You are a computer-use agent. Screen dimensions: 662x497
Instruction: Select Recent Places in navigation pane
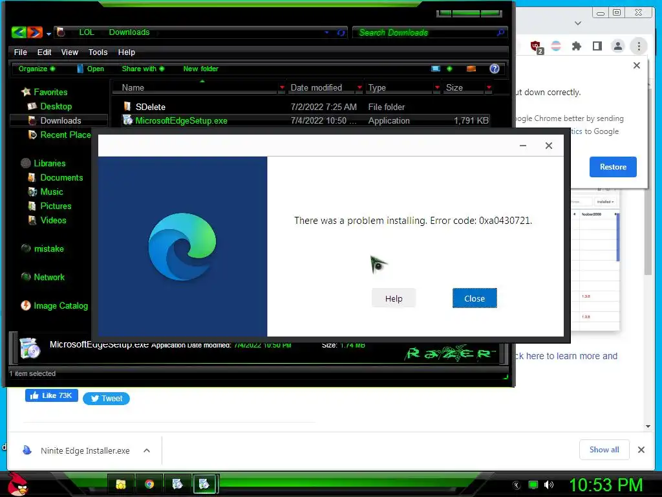pyautogui.click(x=60, y=135)
